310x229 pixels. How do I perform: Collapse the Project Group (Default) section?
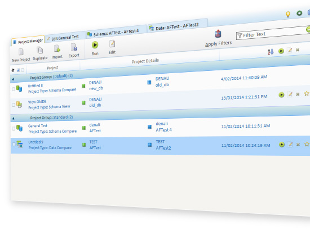[x=13, y=79]
